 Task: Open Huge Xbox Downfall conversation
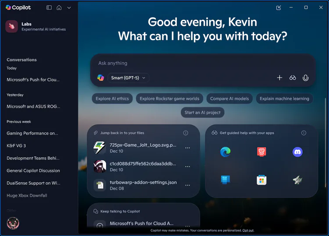click(27, 196)
